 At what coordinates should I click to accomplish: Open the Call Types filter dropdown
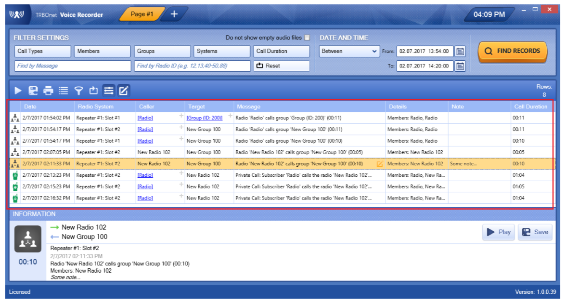click(42, 51)
